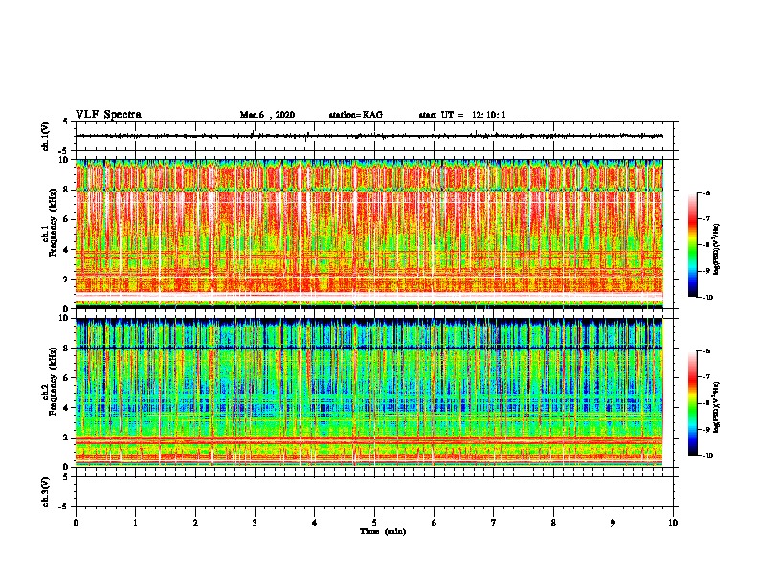Click the "-6" value on ch.2 colorbar

[706, 351]
